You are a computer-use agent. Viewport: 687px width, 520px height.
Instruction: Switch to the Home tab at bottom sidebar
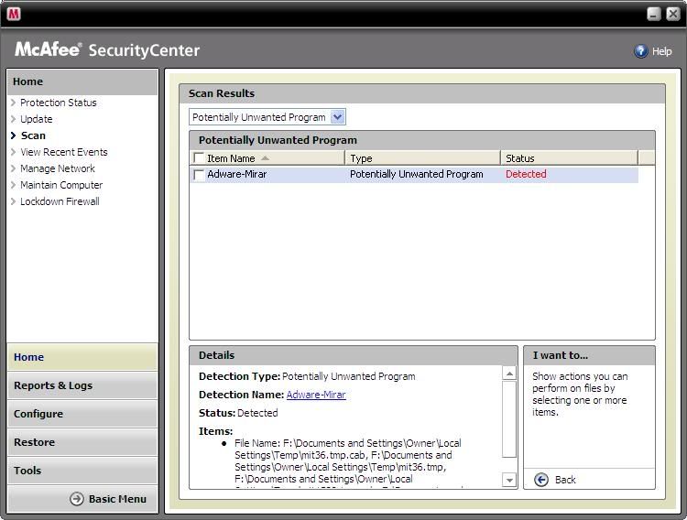pyautogui.click(x=82, y=357)
